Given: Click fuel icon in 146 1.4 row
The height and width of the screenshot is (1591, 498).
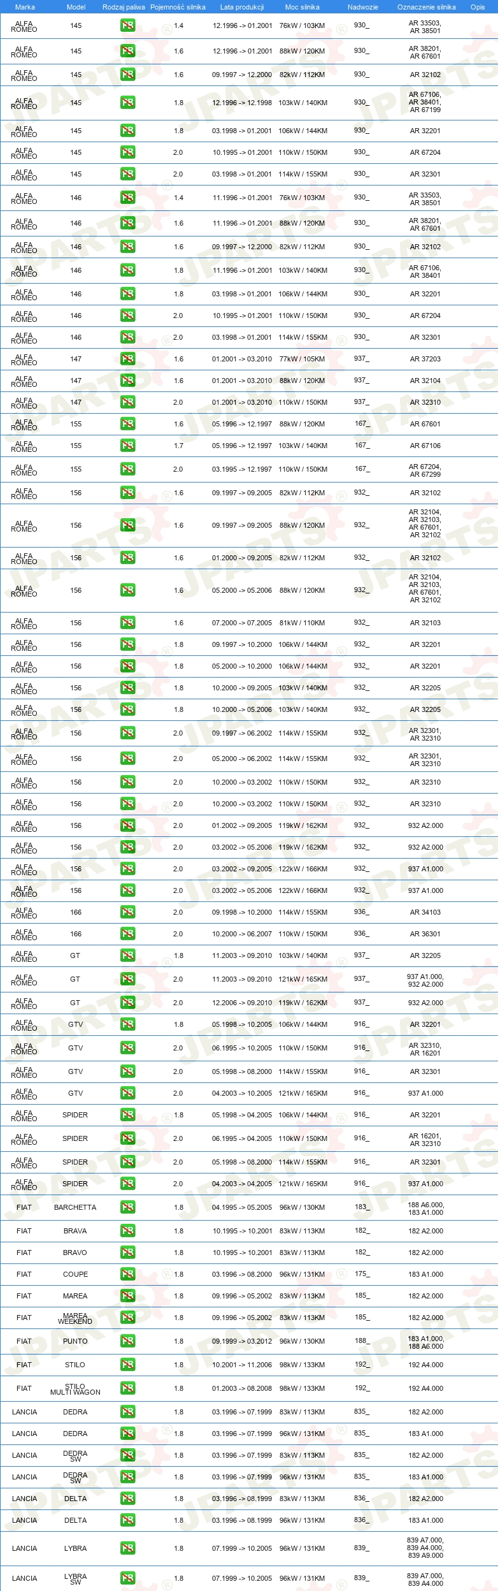Looking at the screenshot, I should coord(127,198).
